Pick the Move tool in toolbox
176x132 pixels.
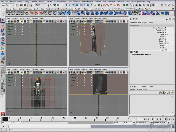click(3, 34)
